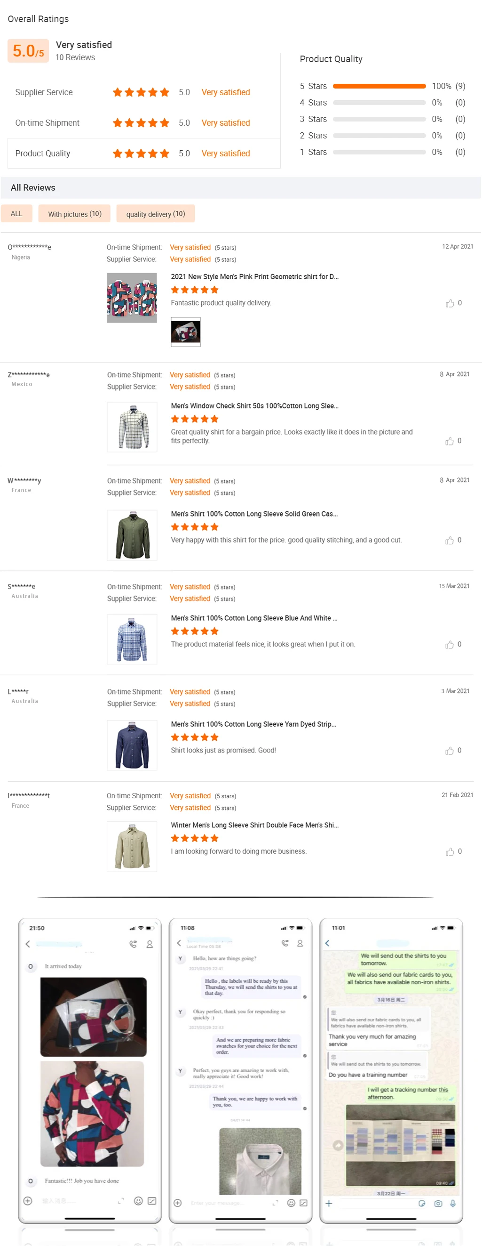Screen dimensions: 482x1246
Task: Like the solid green shirt review
Action: tap(449, 540)
